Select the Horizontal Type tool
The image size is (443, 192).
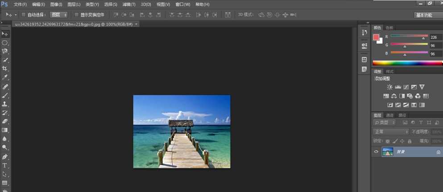(x=5, y=166)
